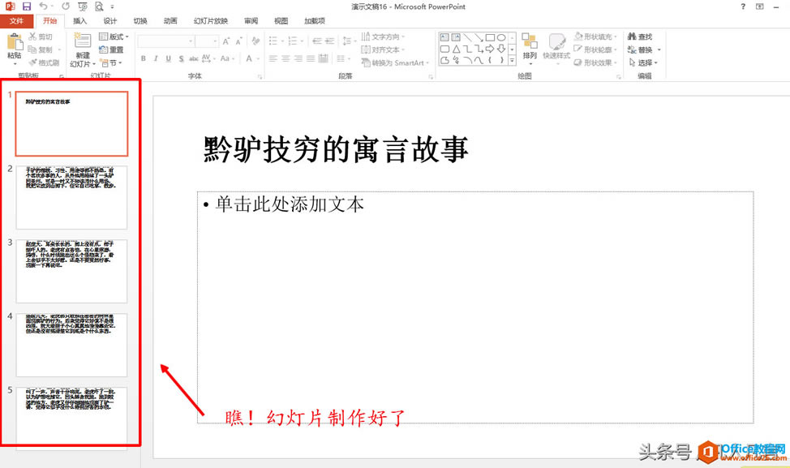Toggle Align Left for paragraph
The image size is (790, 468).
click(x=273, y=59)
